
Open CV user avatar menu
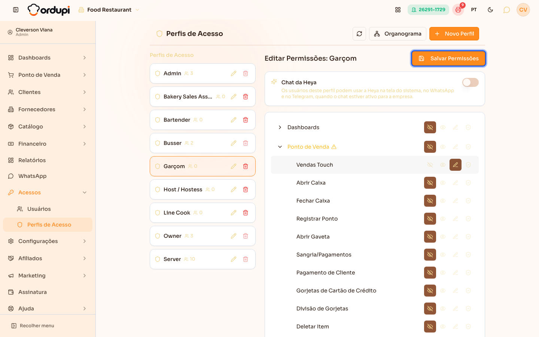pos(523,10)
